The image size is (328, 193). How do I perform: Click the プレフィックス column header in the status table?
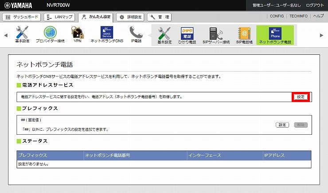point(50,155)
